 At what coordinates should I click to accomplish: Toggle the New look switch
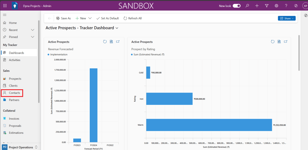point(237,6)
